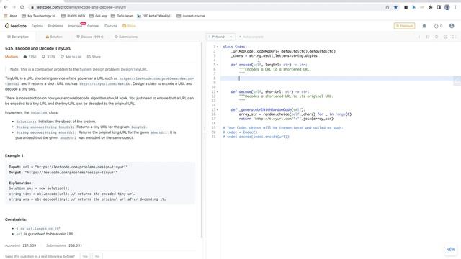Click the LeetCode logo
Image resolution: width=461 pixels, height=259 pixels.
(16, 26)
